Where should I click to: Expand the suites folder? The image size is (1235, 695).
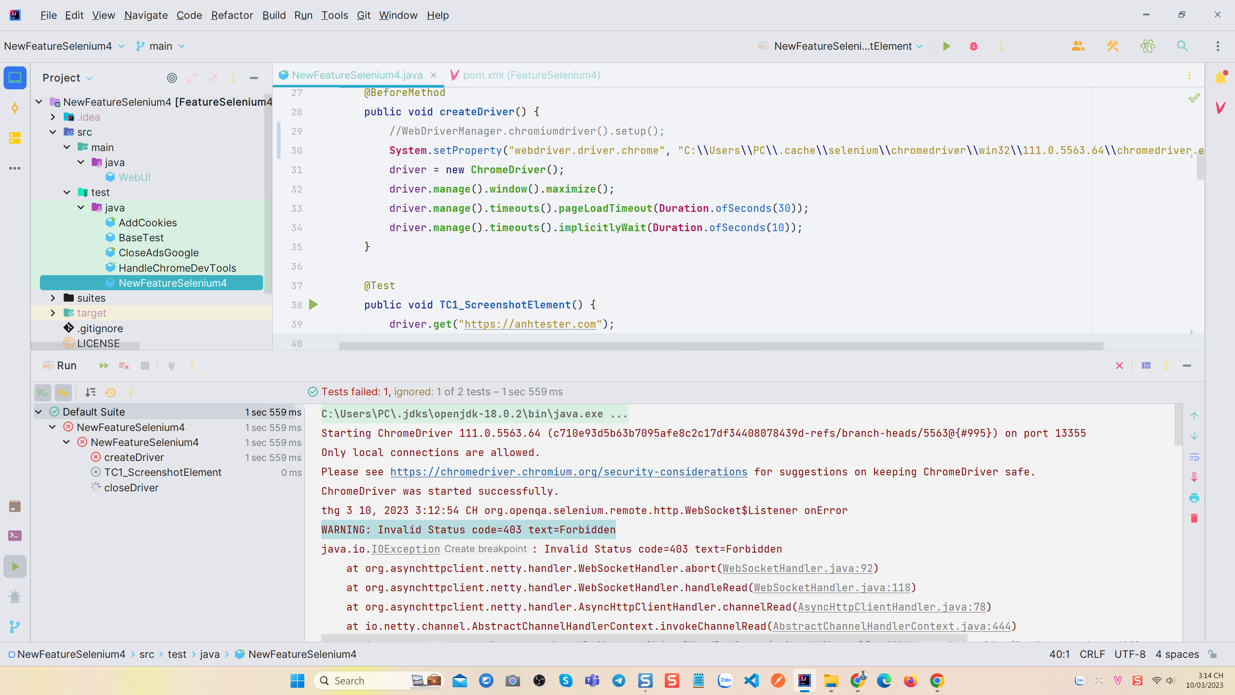[53, 298]
